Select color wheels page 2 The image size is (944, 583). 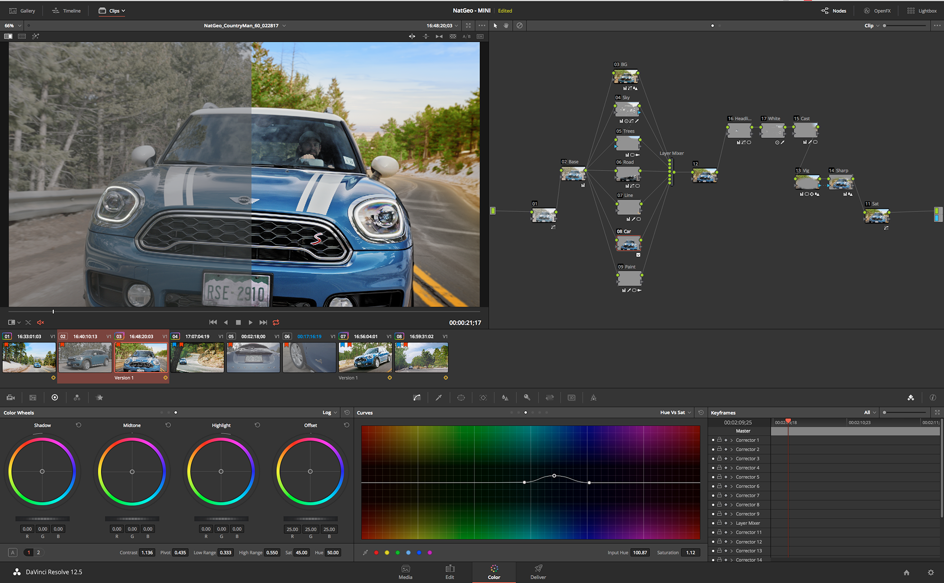[x=38, y=553]
